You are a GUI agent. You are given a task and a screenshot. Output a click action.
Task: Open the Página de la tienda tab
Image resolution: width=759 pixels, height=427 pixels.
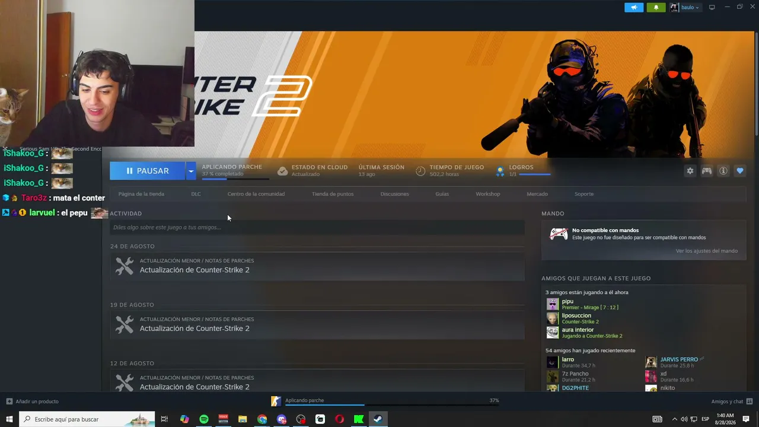click(x=141, y=194)
